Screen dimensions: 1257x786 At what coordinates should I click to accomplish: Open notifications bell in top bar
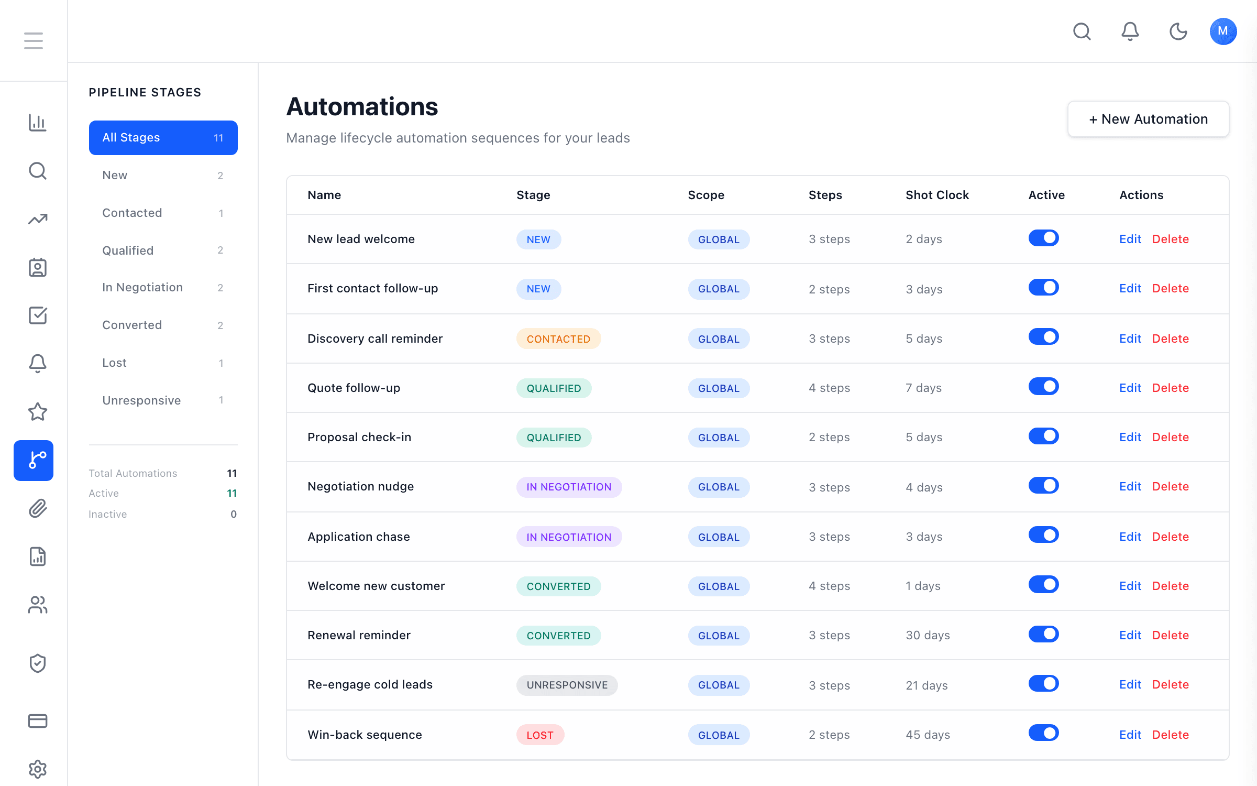1130,31
